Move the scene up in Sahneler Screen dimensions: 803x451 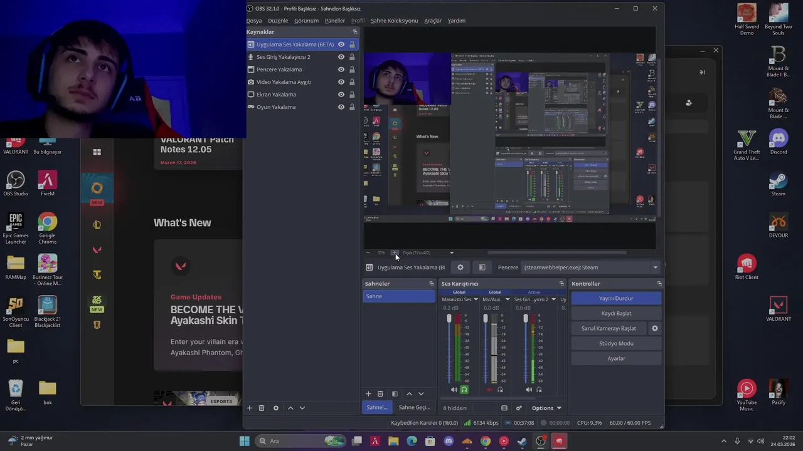click(x=409, y=394)
